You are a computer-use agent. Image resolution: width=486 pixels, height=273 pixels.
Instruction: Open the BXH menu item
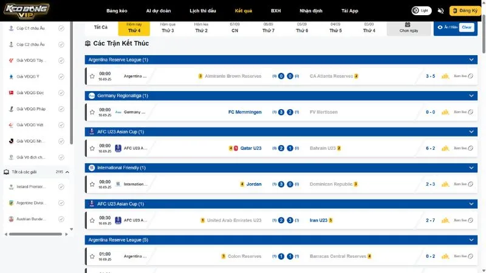point(276,11)
